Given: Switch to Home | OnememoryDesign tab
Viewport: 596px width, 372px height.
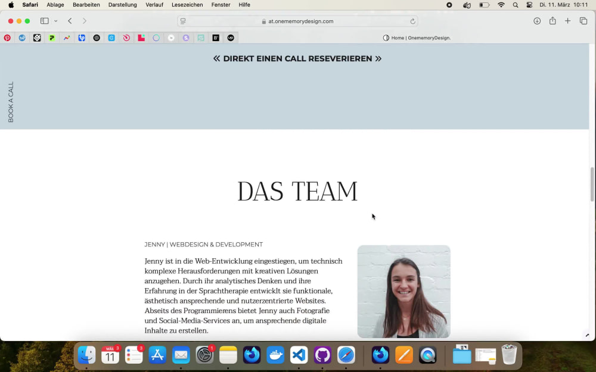Looking at the screenshot, I should click(417, 37).
